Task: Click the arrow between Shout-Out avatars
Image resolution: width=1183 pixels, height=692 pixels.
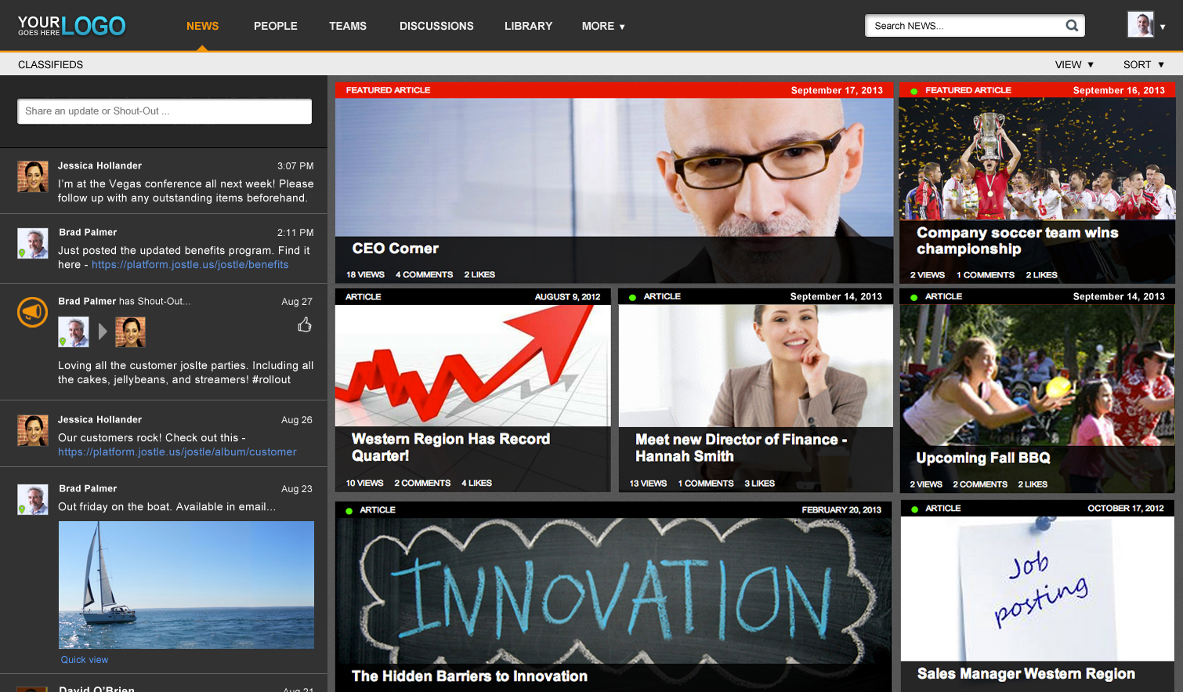Action: coord(103,332)
